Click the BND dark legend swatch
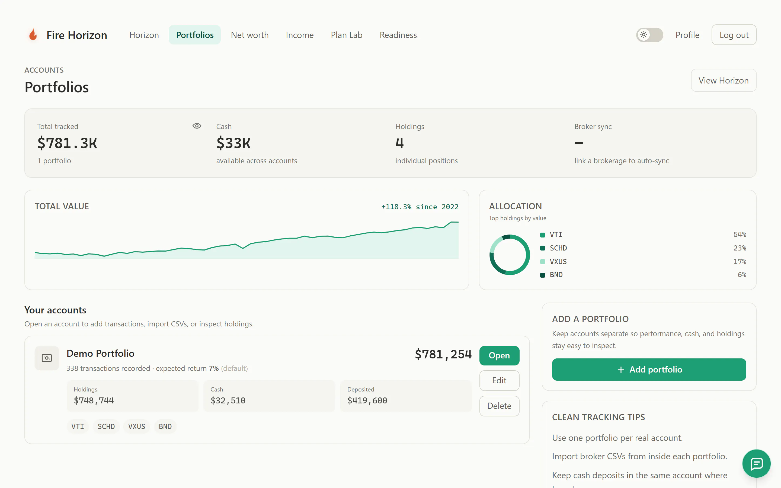781x488 pixels. click(543, 275)
